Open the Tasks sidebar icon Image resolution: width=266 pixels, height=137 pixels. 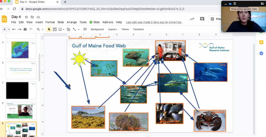(261, 53)
